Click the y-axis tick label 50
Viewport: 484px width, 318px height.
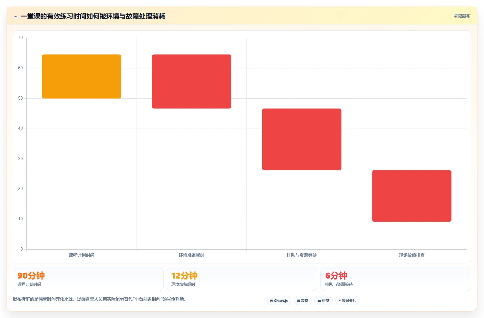20,98
